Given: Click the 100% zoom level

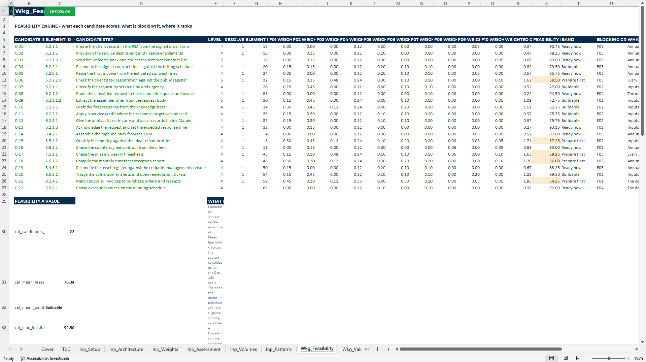Looking at the screenshot, I should click(639, 358).
